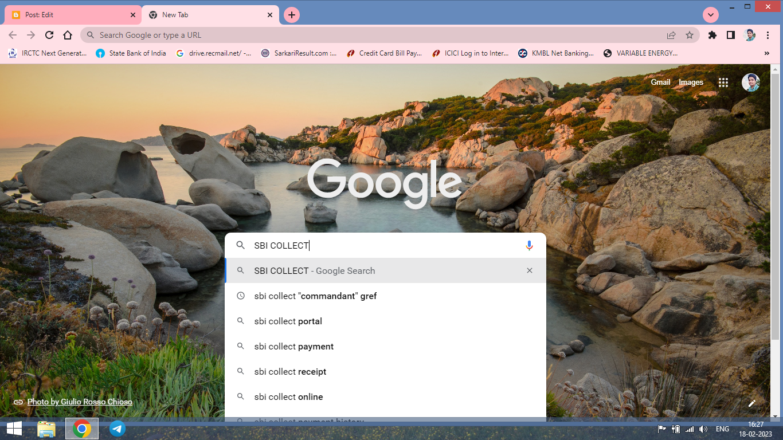Remove suggestion with X icon
The width and height of the screenshot is (783, 440).
pos(530,270)
